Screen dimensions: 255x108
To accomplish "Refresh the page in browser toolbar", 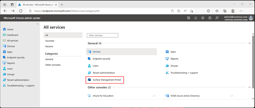I will coord(21,11).
